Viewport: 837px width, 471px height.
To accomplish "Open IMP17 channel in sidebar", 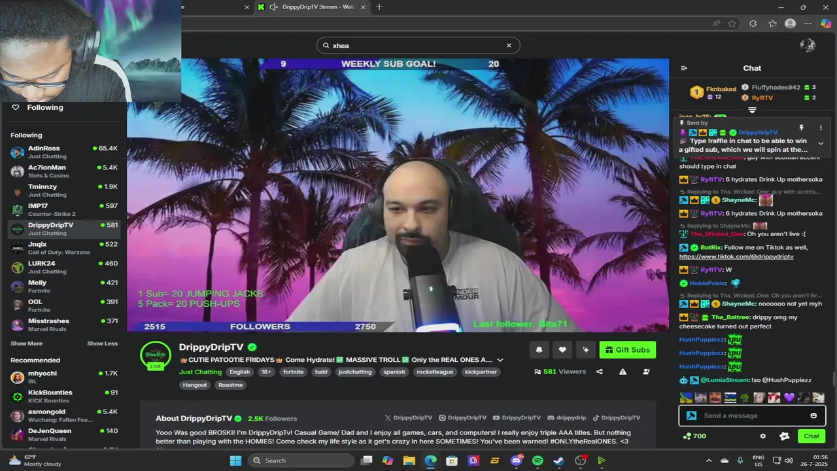I will 64,209.
